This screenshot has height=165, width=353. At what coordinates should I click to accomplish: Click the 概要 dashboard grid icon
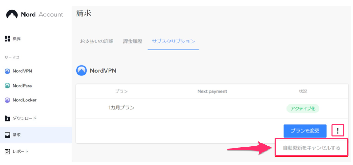(x=8, y=38)
